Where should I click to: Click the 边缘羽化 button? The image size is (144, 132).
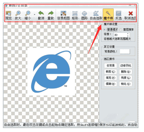126,66
